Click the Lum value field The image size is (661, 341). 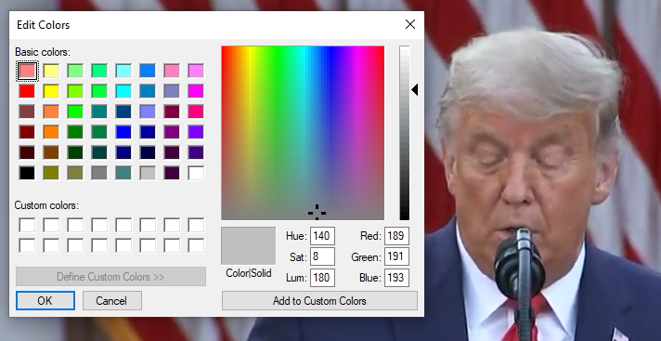pyautogui.click(x=322, y=278)
